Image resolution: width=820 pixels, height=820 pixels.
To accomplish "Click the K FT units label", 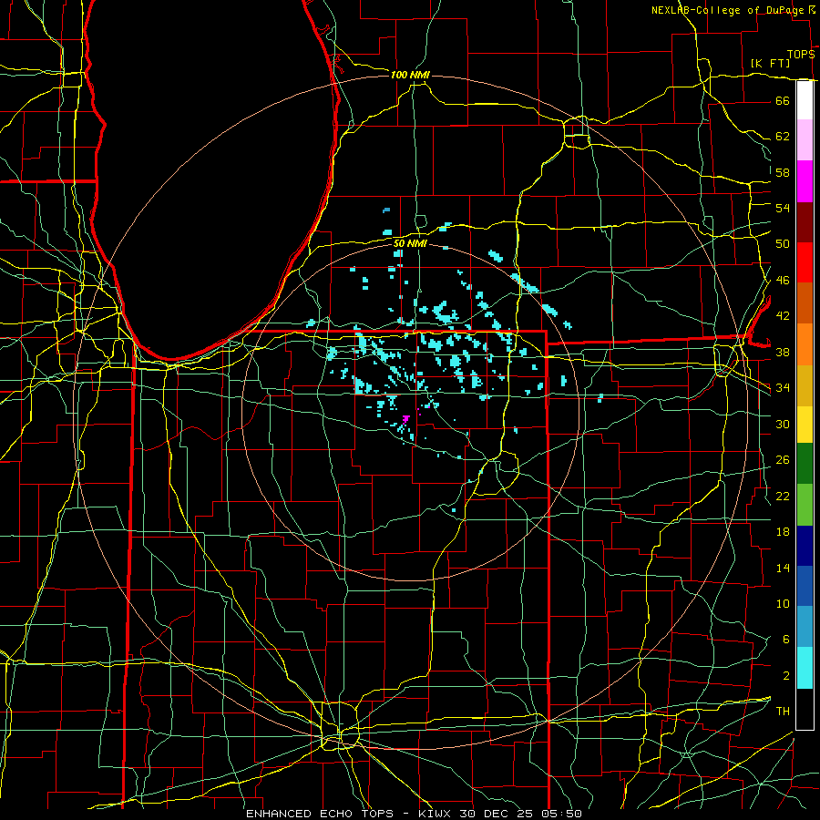I will [770, 63].
